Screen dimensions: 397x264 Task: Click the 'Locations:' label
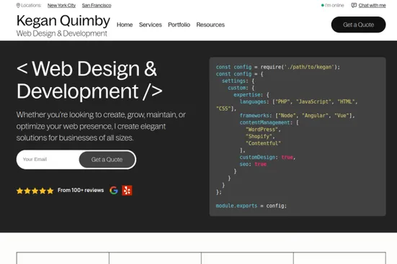[x=31, y=5]
